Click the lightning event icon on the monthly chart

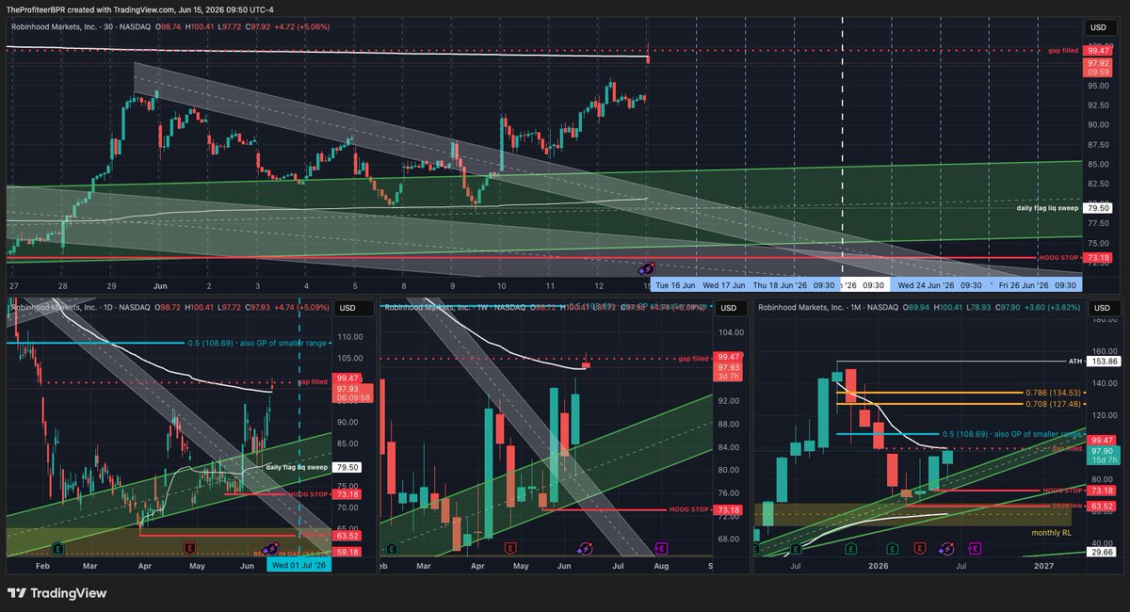[946, 547]
